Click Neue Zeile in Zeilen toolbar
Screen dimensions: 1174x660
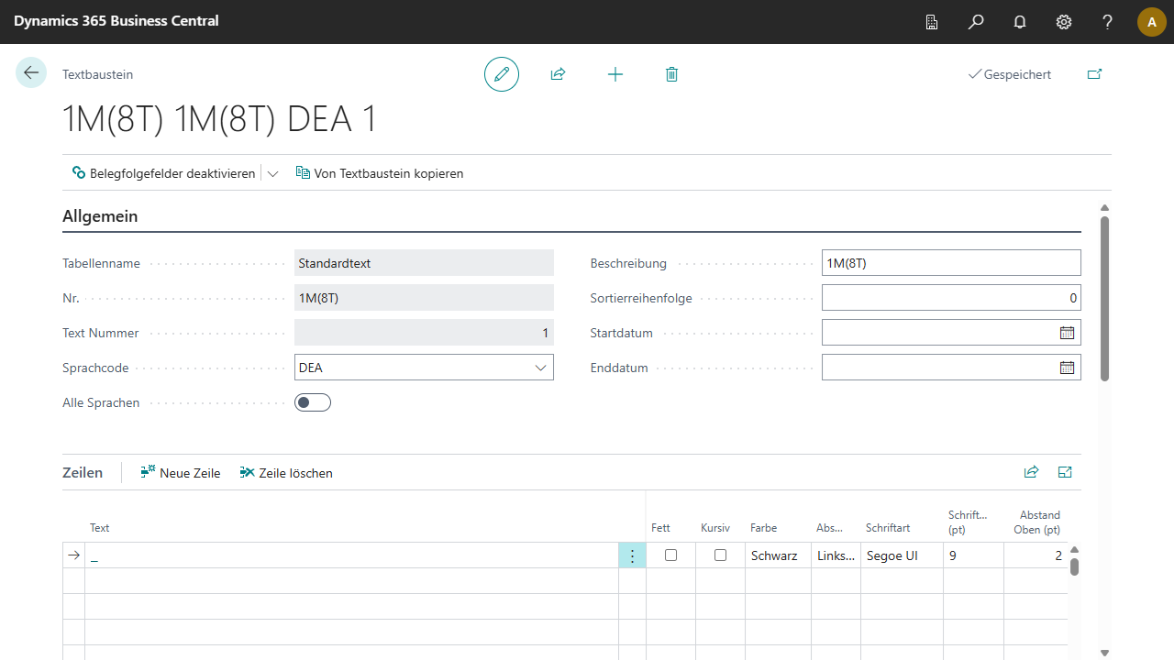[x=181, y=473]
